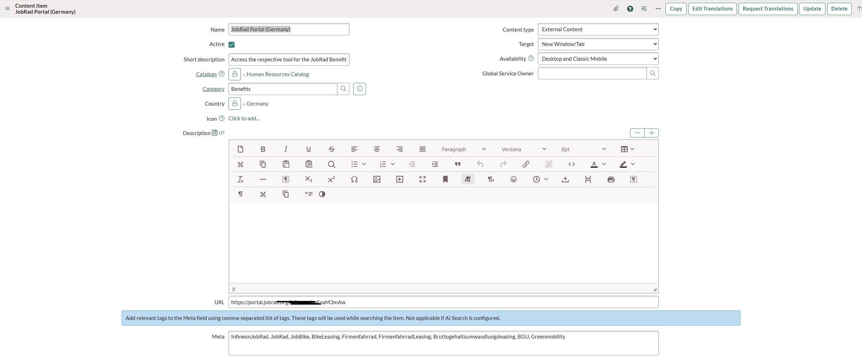
Task: Unlock the Country field lock
Action: [x=234, y=103]
